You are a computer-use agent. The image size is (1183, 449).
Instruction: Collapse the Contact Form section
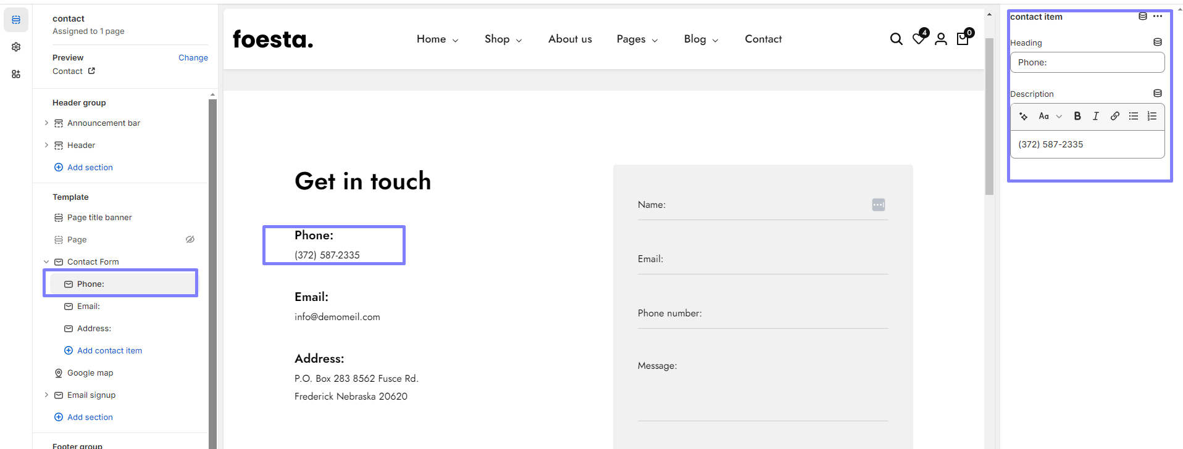46,262
